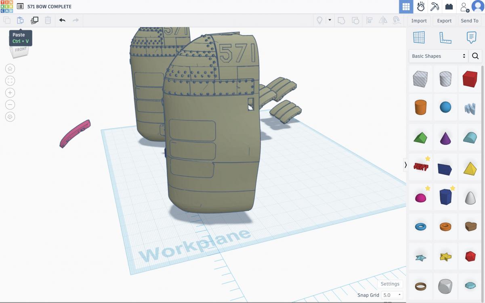Open the design list menu icon
Viewport: 485px width, 303px height.
(20, 7)
